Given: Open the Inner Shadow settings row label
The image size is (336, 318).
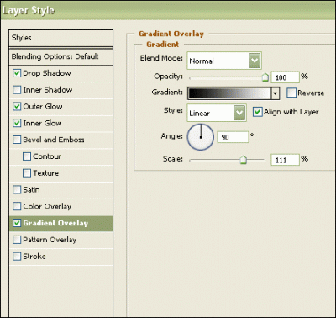Looking at the screenshot, I should [x=48, y=90].
